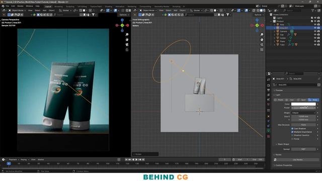Expand the Camera item in outliner

(x=275, y=31)
